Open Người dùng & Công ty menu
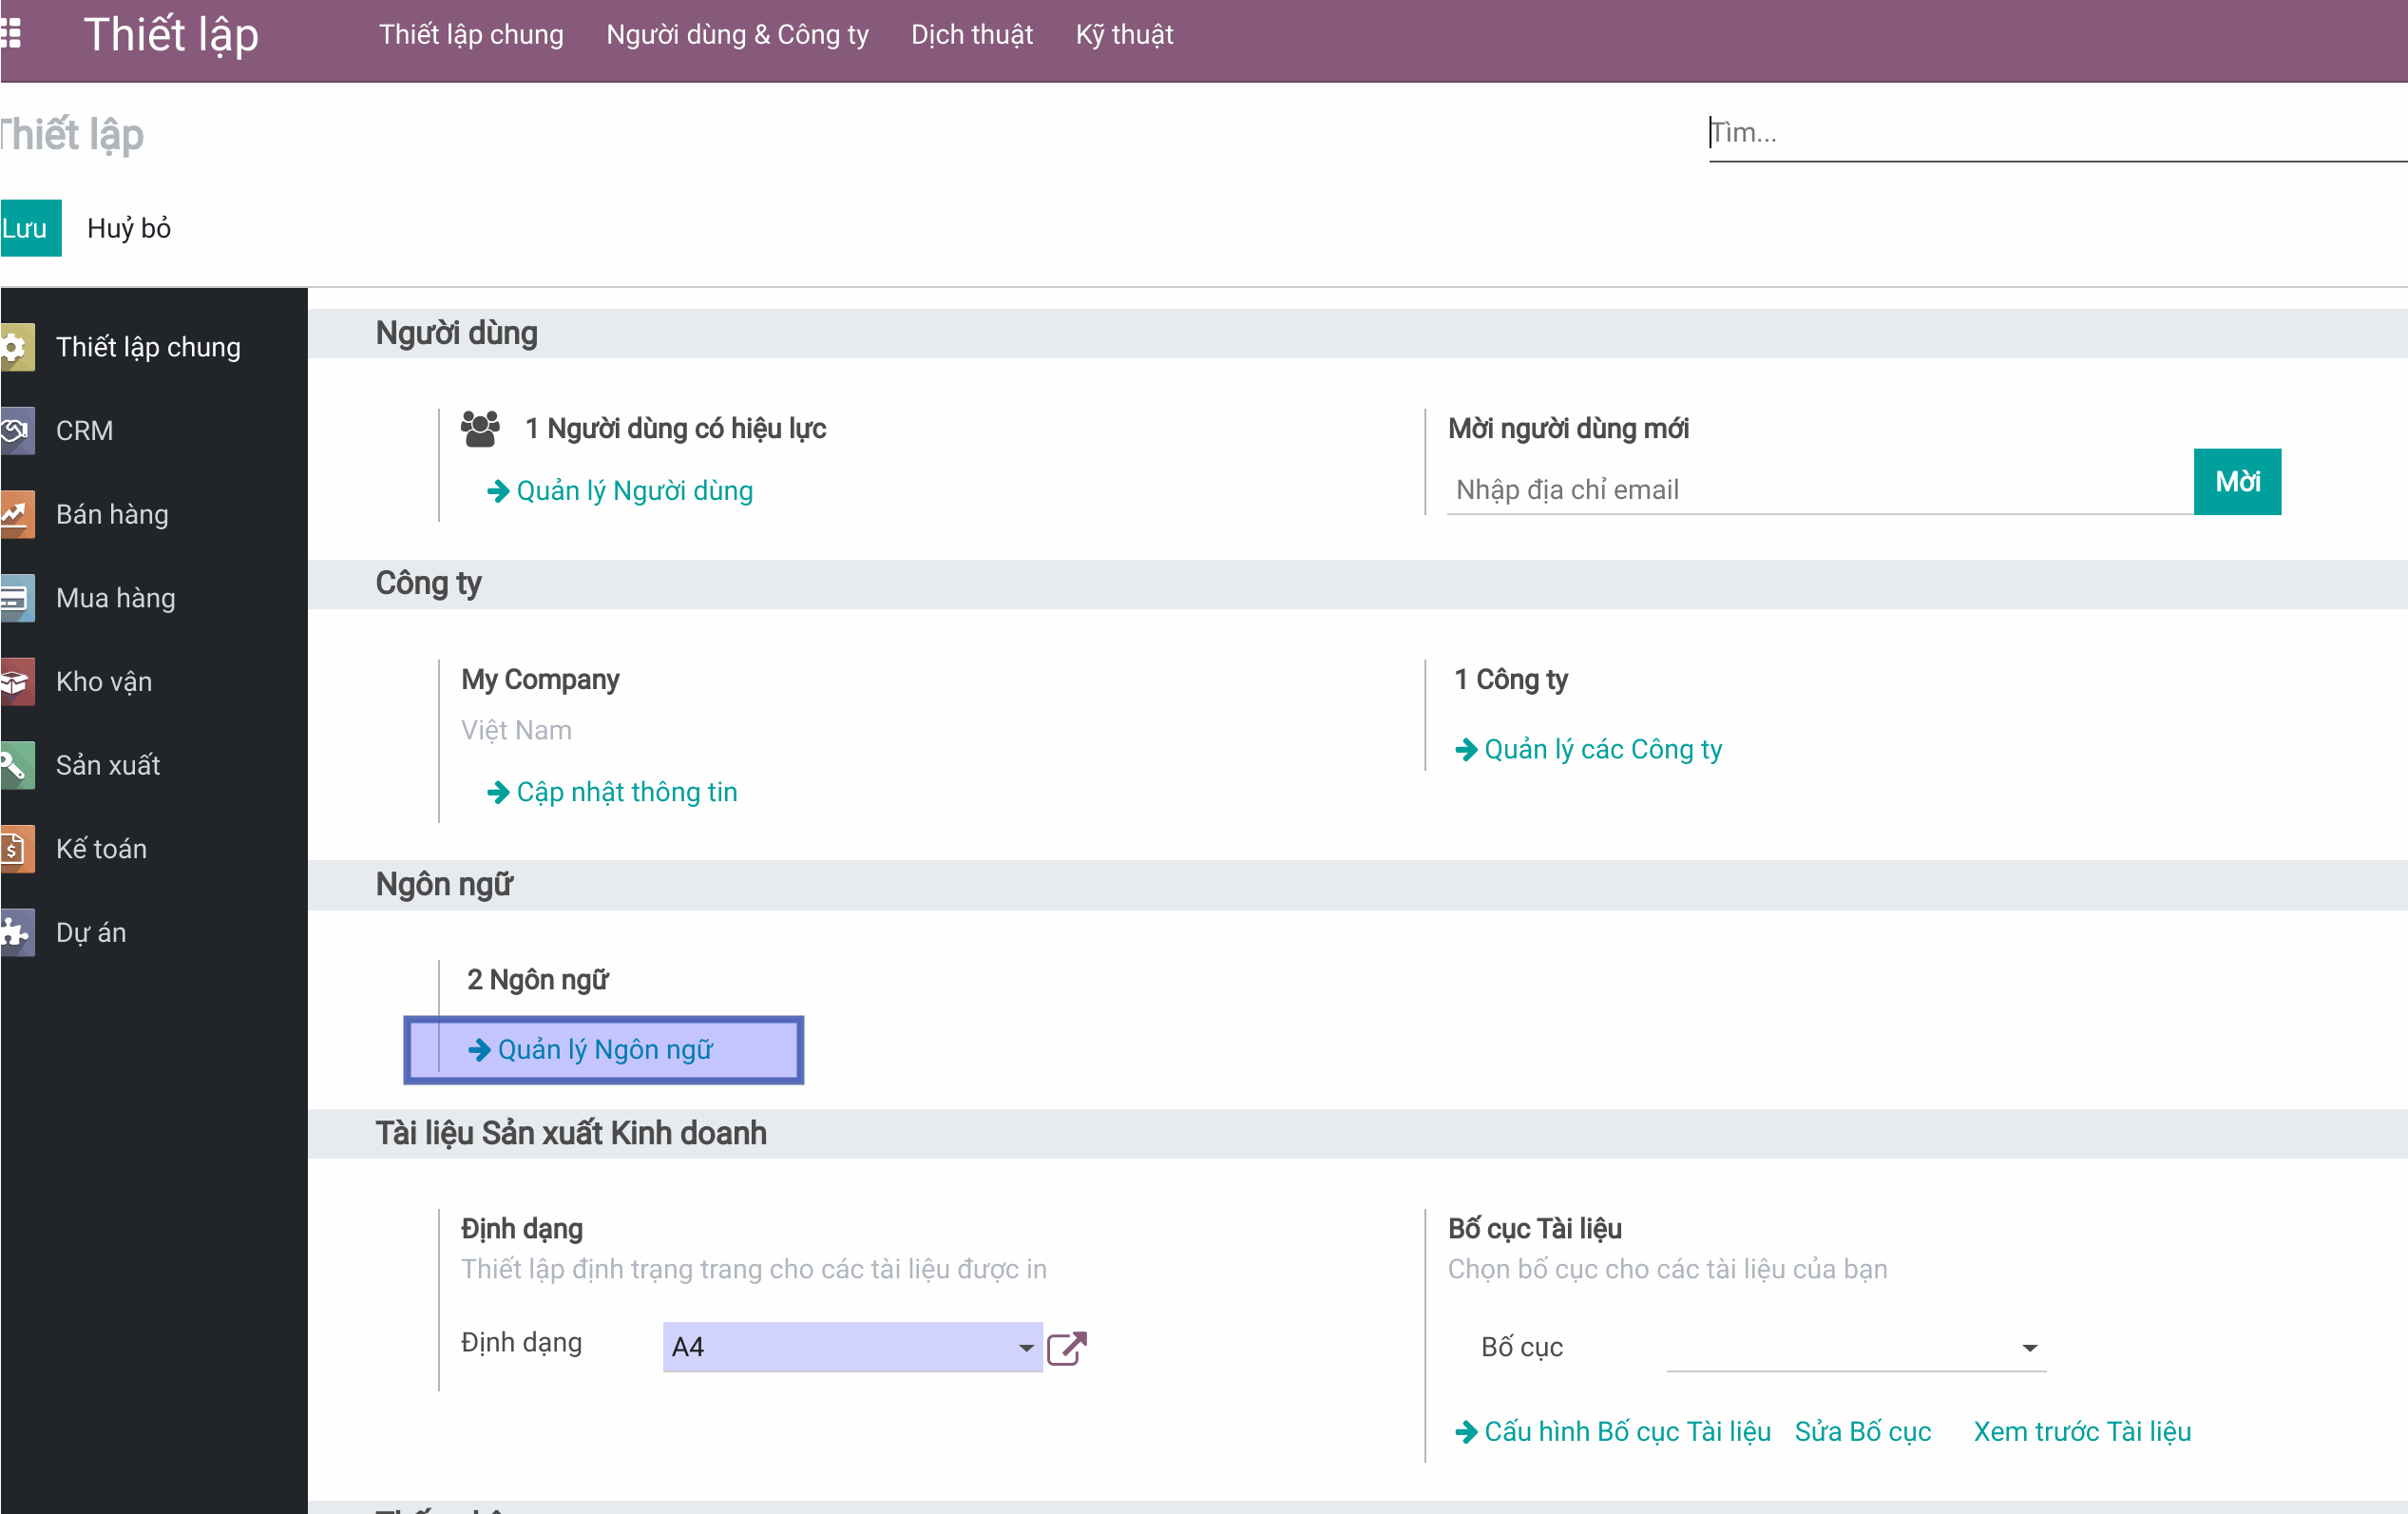The width and height of the screenshot is (2408, 1514). pyautogui.click(x=737, y=35)
